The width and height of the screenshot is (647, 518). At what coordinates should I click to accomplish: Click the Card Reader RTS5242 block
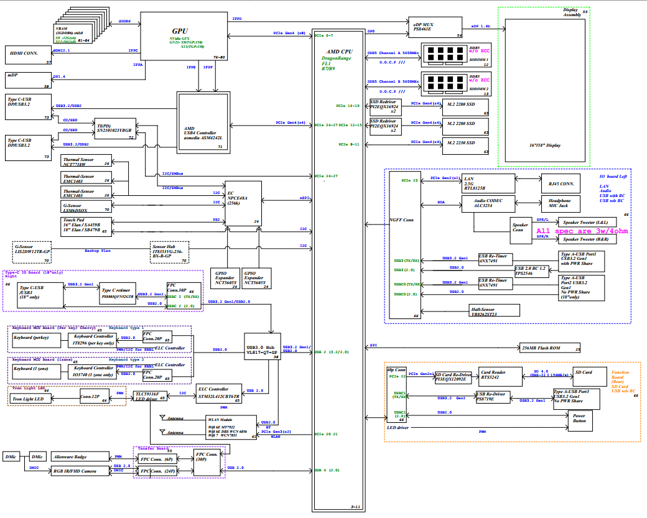(500, 377)
